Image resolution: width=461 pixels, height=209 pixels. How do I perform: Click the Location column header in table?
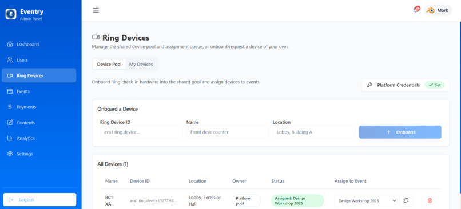pos(197,181)
